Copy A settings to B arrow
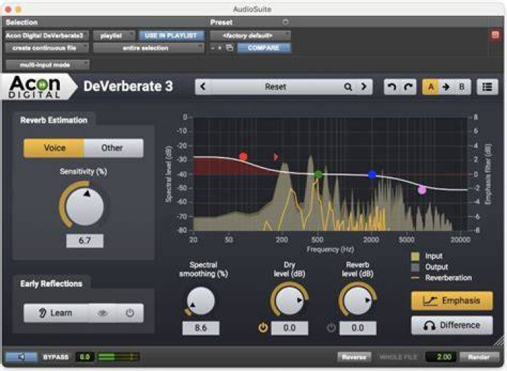The width and height of the screenshot is (507, 371). (x=446, y=87)
